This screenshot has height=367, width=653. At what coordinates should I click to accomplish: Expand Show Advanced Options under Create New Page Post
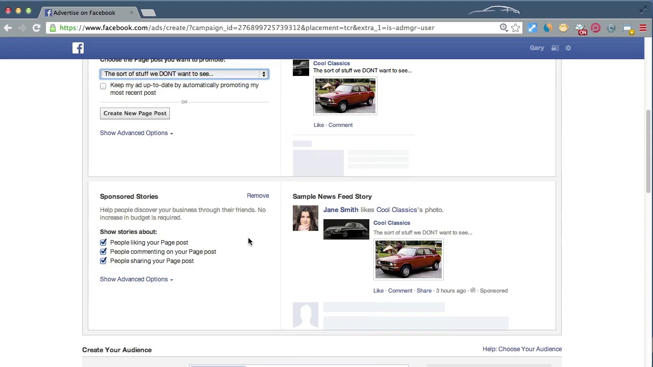coord(136,133)
